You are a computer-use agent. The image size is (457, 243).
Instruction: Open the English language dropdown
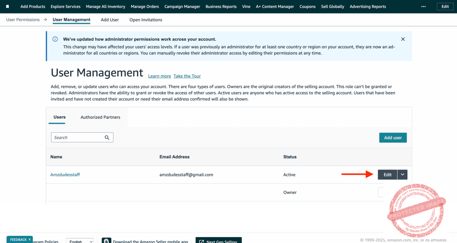click(x=80, y=241)
